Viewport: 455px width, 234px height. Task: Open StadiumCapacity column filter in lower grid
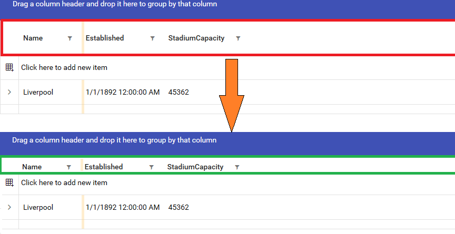tap(237, 167)
